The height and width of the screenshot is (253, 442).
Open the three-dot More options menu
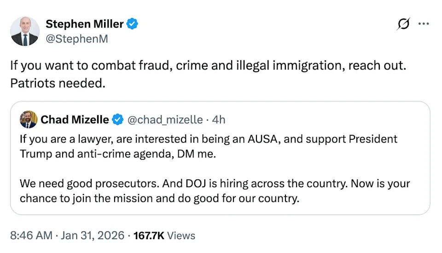pos(423,24)
